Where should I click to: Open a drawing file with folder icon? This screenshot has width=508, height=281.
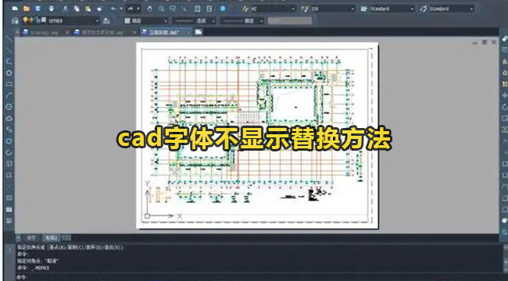click(27, 9)
